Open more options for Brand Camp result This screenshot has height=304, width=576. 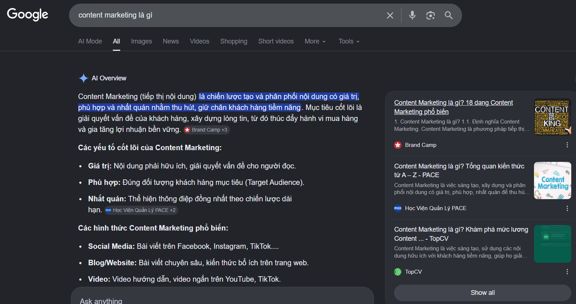567,145
